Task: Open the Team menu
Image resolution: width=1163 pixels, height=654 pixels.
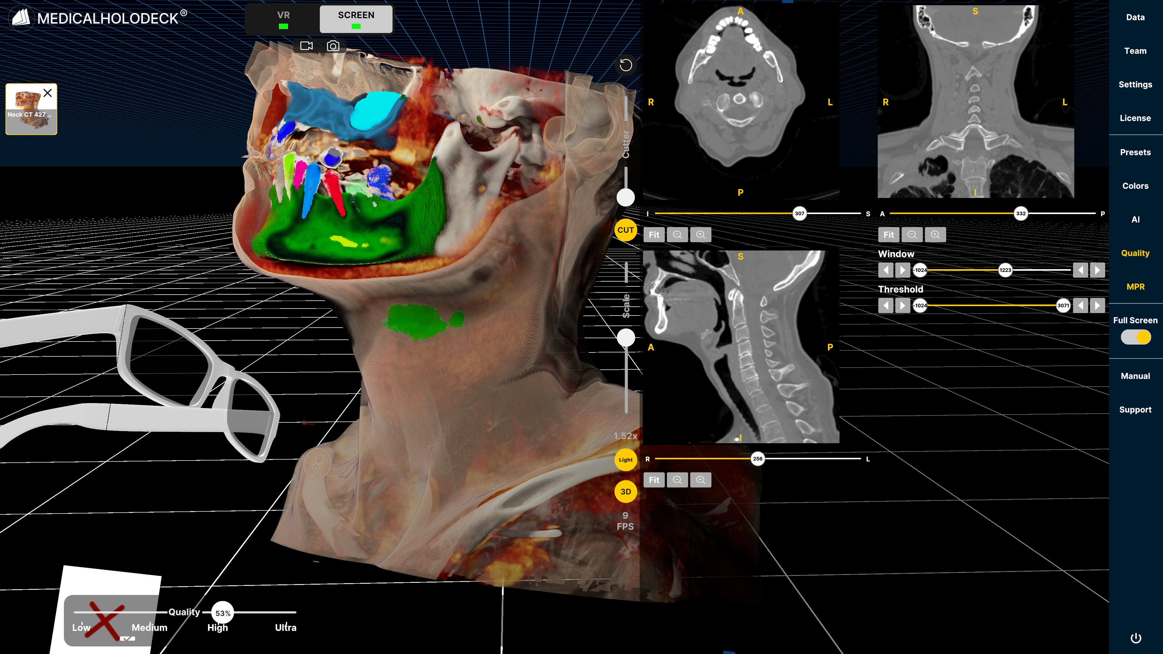Action: coord(1135,51)
